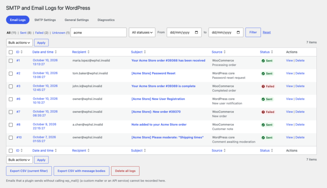The height and width of the screenshot is (188, 327).
Task: Click Delete all logs button
Action: [125, 171]
